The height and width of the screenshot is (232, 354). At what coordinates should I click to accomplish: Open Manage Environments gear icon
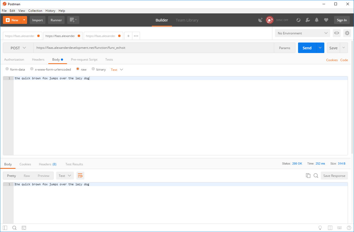[347, 33]
